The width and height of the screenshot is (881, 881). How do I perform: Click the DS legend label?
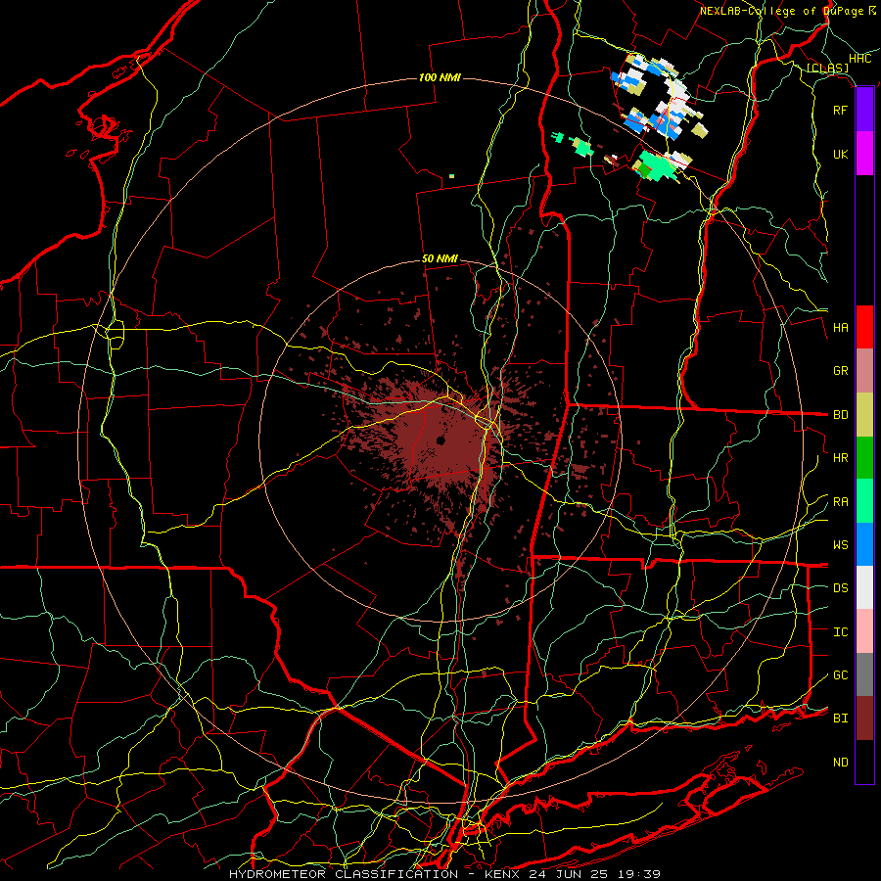(x=840, y=588)
